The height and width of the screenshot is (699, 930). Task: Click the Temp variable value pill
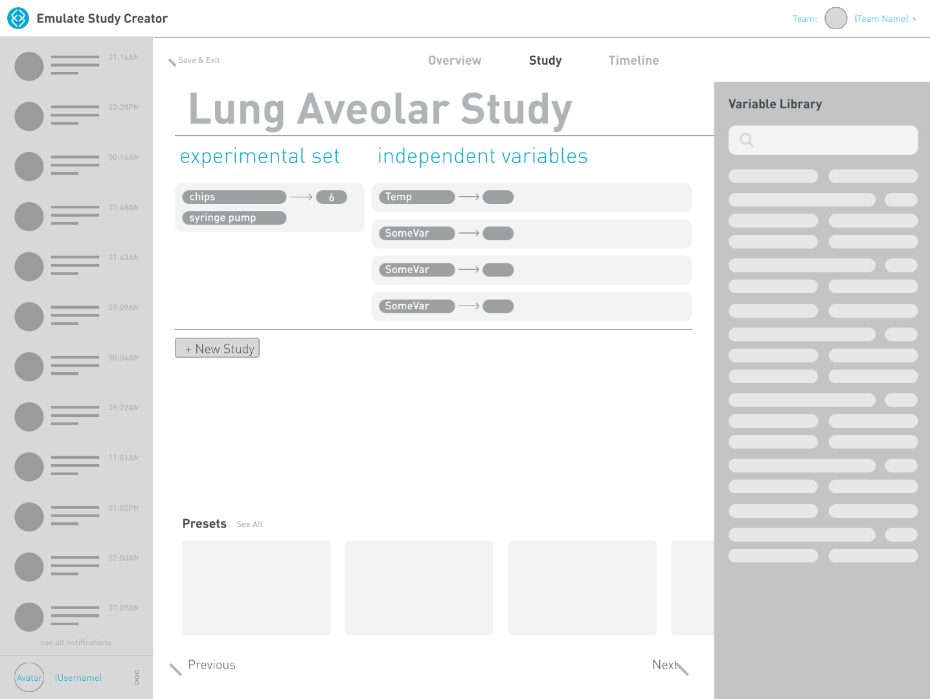click(498, 197)
